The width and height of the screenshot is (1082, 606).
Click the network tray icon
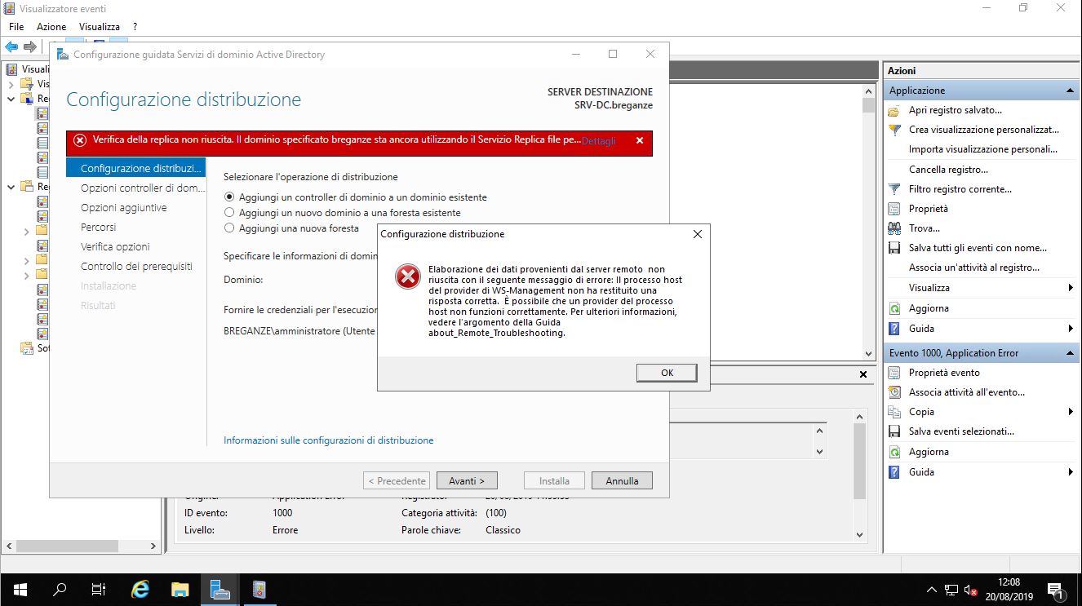(x=951, y=590)
